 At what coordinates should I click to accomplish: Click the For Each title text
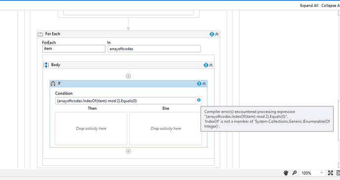(52, 34)
